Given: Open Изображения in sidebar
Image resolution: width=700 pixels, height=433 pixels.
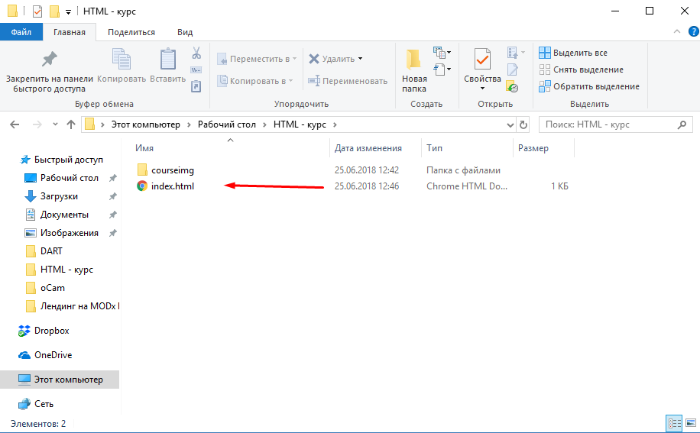Looking at the screenshot, I should (62, 233).
